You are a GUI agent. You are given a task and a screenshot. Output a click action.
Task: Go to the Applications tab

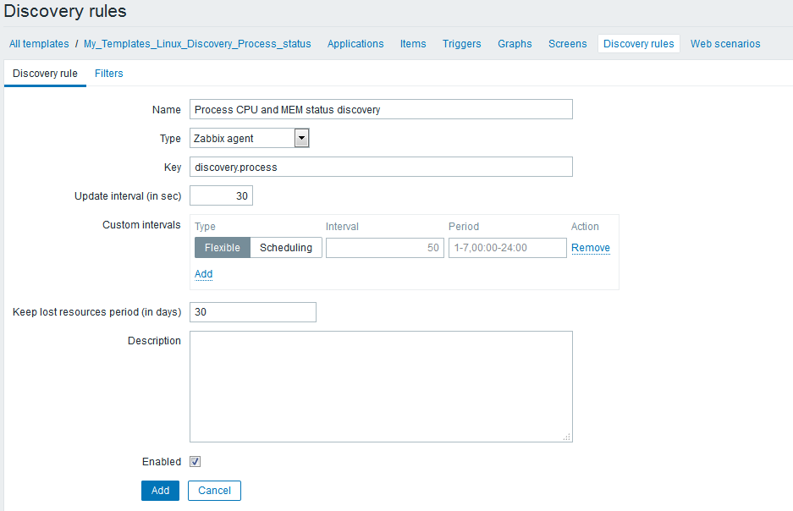[355, 44]
